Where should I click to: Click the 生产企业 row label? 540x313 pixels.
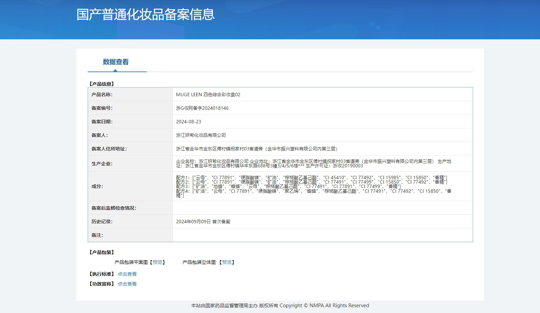point(102,164)
